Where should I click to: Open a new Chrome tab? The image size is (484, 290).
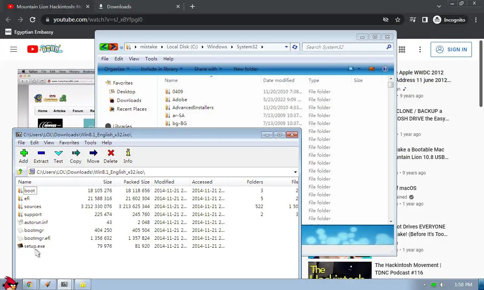pyautogui.click(x=192, y=6)
